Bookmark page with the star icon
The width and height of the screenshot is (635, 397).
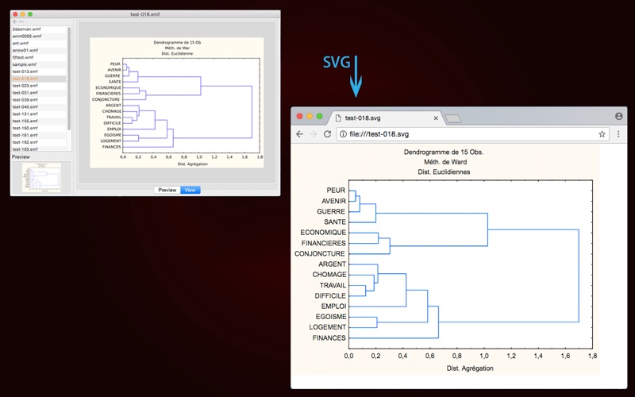(602, 134)
